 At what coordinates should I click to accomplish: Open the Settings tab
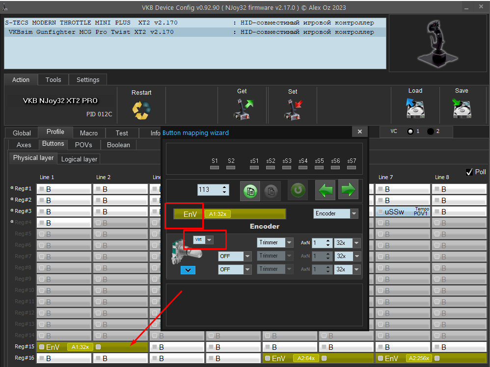click(x=88, y=79)
